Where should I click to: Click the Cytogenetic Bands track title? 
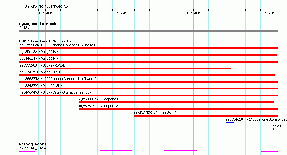tap(38, 24)
